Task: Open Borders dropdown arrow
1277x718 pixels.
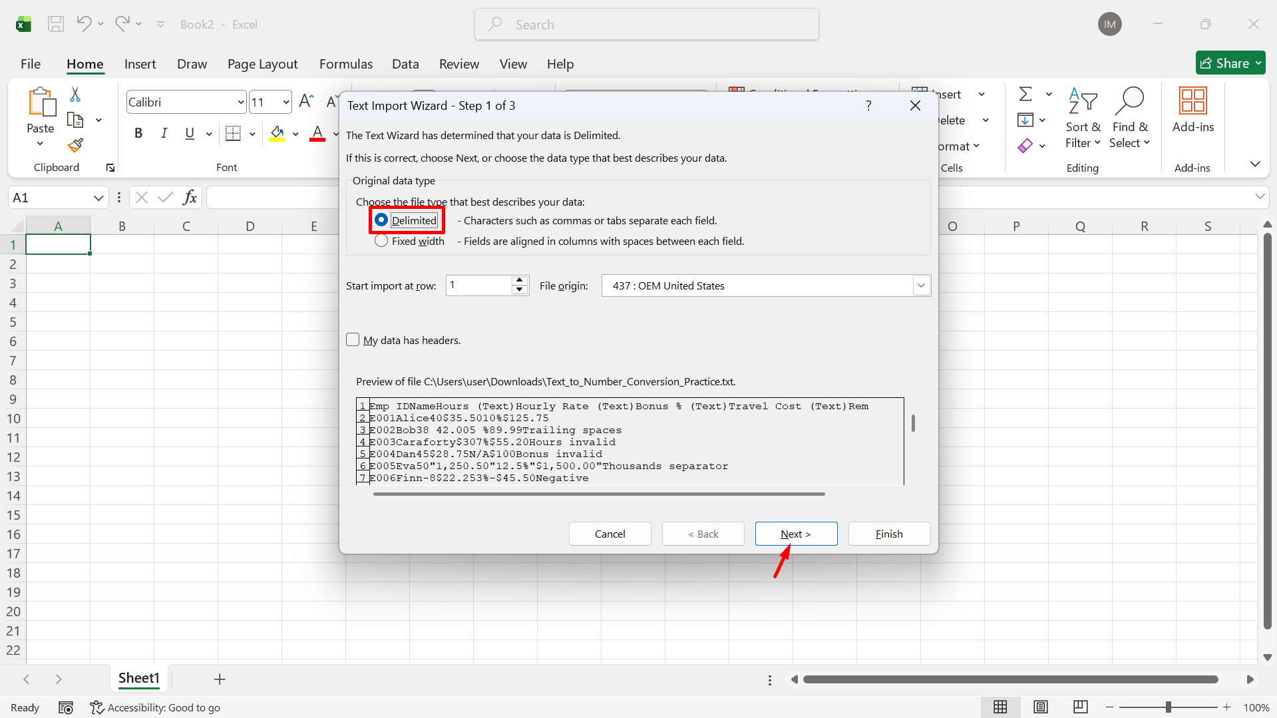Action: pyautogui.click(x=252, y=133)
